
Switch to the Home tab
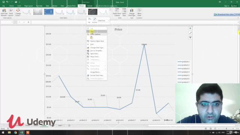pyautogui.click(x=12, y=6)
